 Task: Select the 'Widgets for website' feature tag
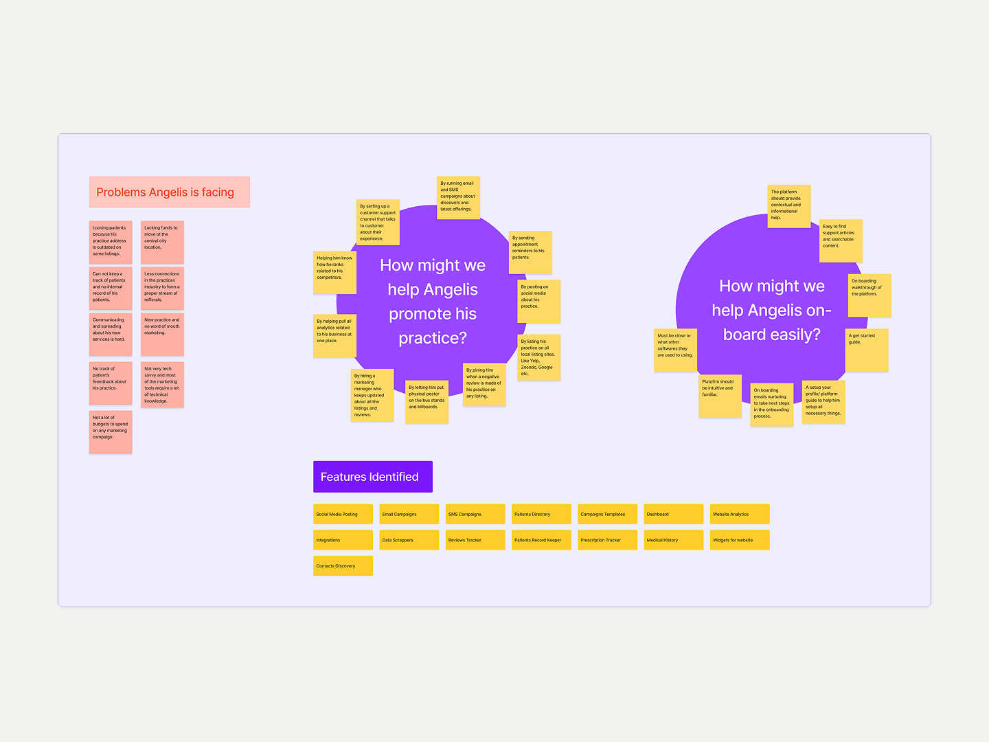click(740, 540)
